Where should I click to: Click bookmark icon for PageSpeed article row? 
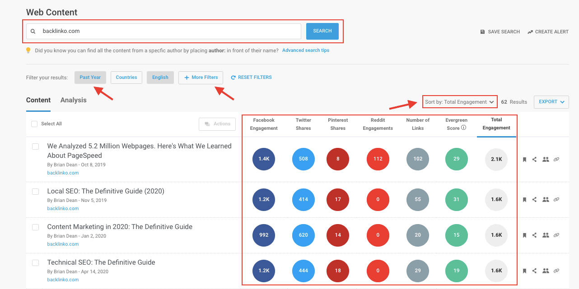pyautogui.click(x=525, y=159)
